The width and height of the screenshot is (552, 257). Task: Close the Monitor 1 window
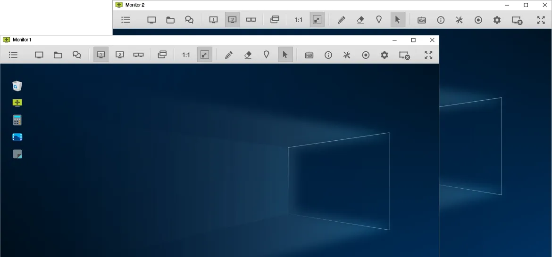coord(432,40)
